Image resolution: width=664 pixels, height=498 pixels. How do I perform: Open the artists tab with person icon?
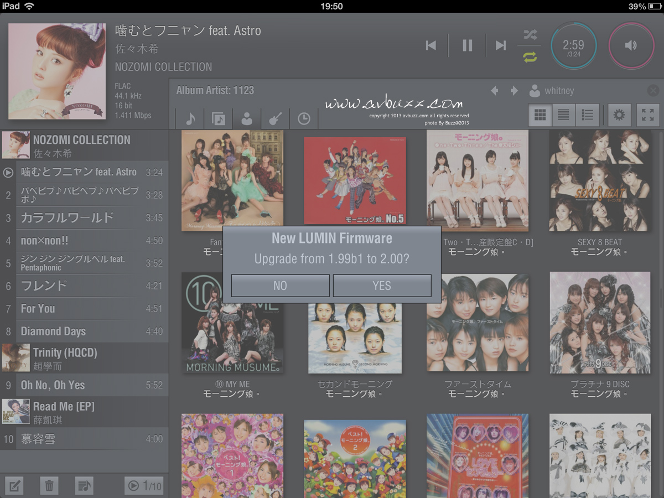click(x=247, y=118)
